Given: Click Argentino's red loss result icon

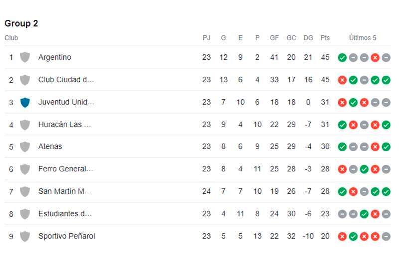Looking at the screenshot, I should coord(375,58).
